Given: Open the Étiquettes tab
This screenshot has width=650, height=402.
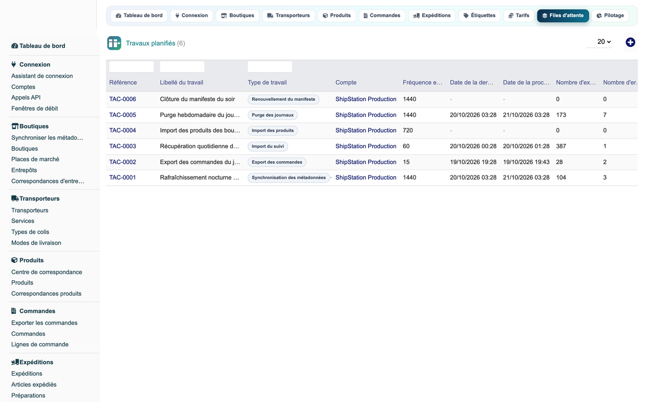Looking at the screenshot, I should (x=479, y=16).
